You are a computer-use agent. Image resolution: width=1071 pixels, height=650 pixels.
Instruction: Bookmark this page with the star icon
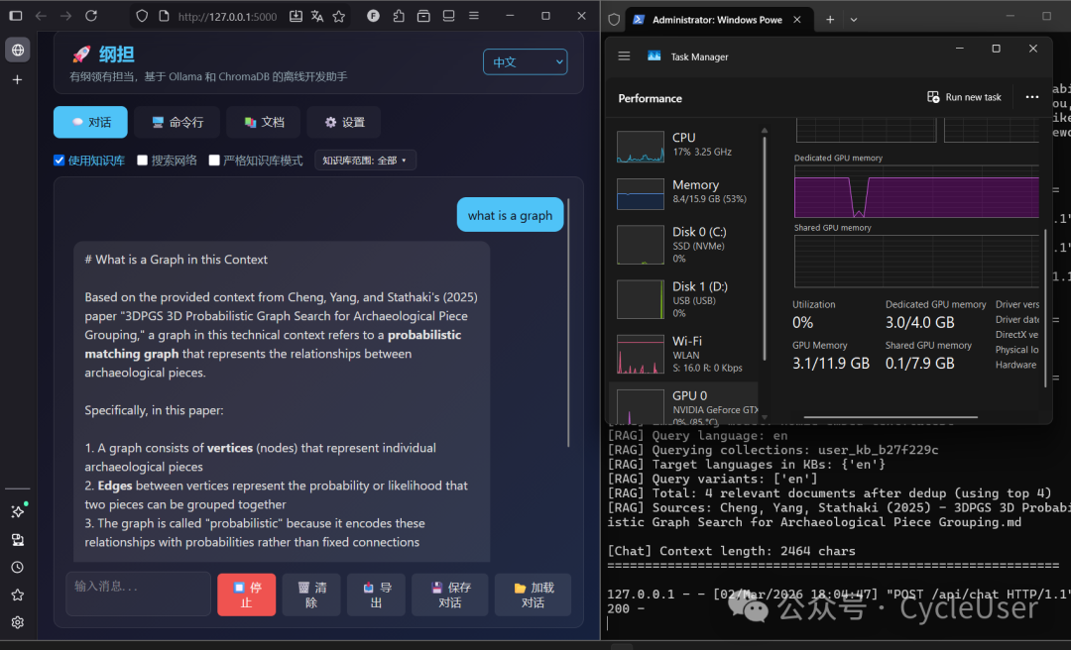[x=339, y=16]
